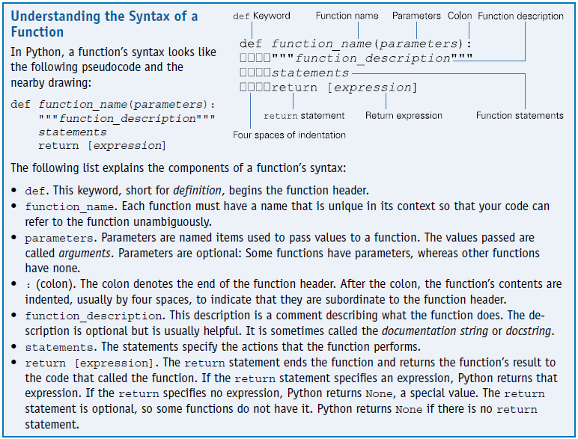Click the 'Four spaces of indentation' caption
Screen dimensions: 578x439
point(289,135)
